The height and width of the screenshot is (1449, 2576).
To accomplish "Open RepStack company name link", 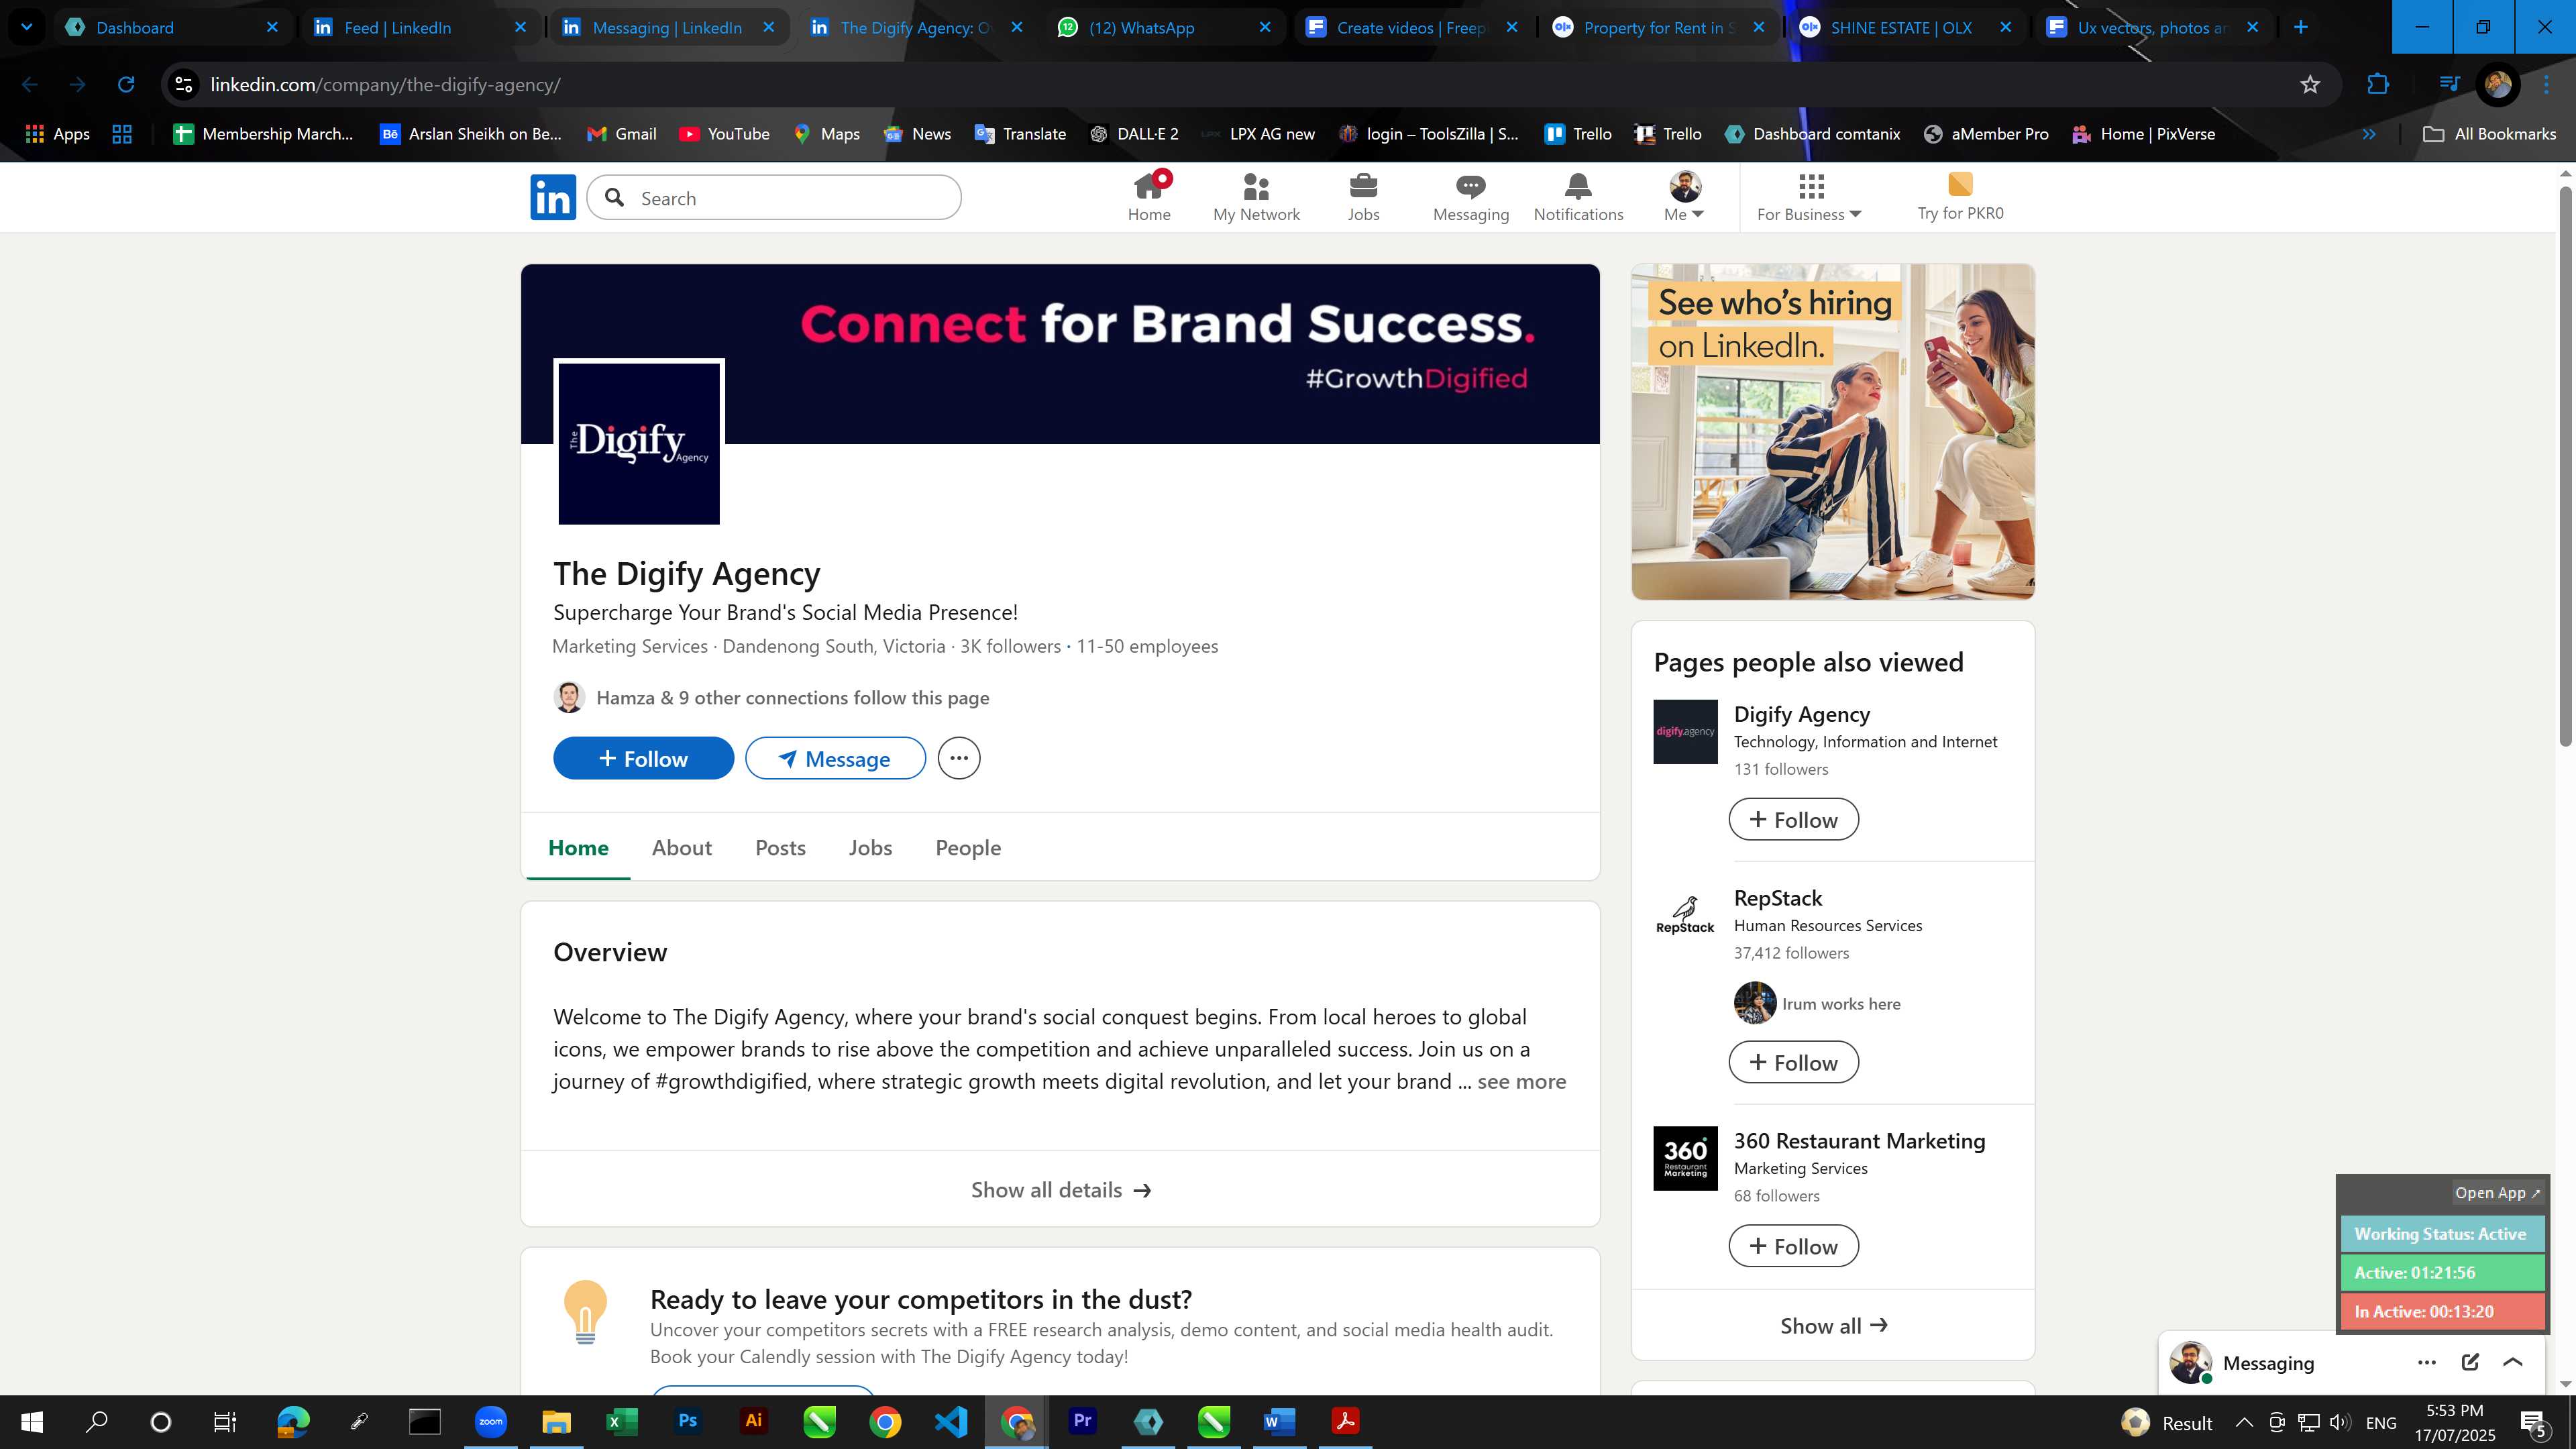I will pos(1777,897).
